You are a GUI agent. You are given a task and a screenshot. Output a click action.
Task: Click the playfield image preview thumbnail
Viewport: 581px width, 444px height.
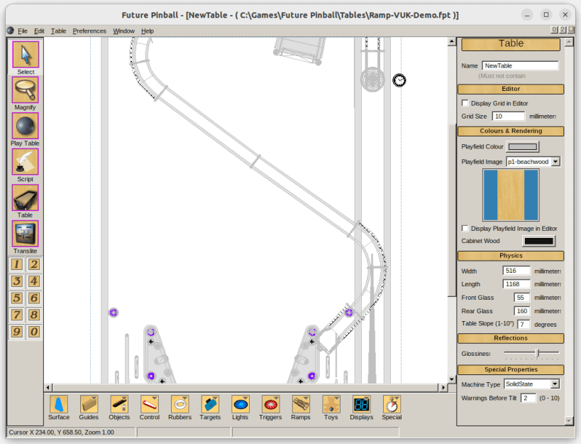pos(511,195)
